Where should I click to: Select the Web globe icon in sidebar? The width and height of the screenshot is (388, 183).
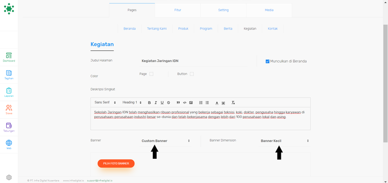(9, 144)
